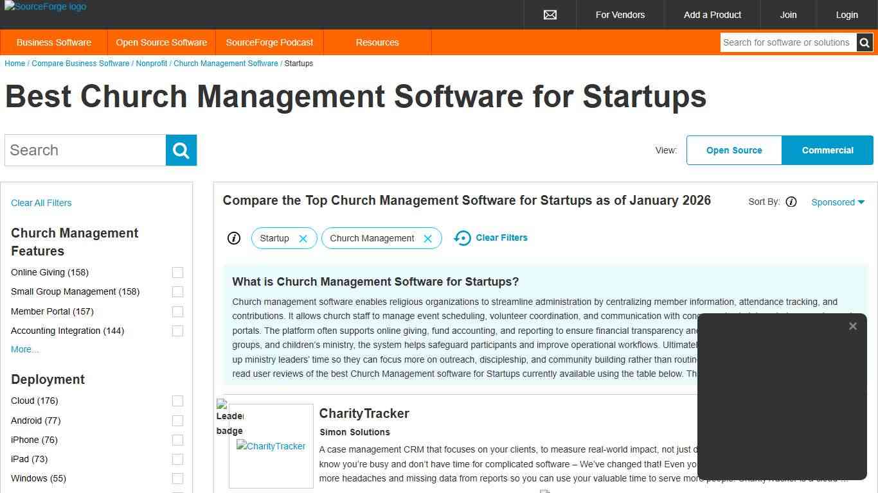
Task: Check the Cloud deployment filter
Action: 177,401
